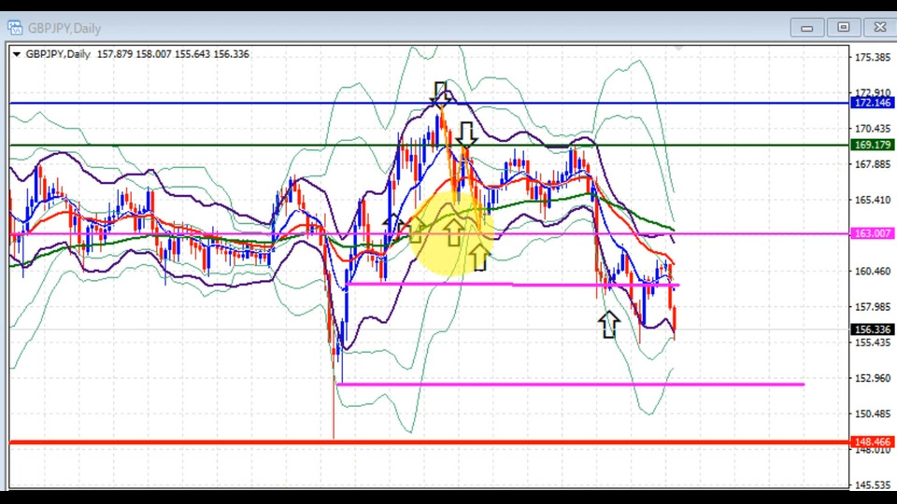Click the black current price label 156.336
This screenshot has width=897, height=504.
click(x=873, y=329)
